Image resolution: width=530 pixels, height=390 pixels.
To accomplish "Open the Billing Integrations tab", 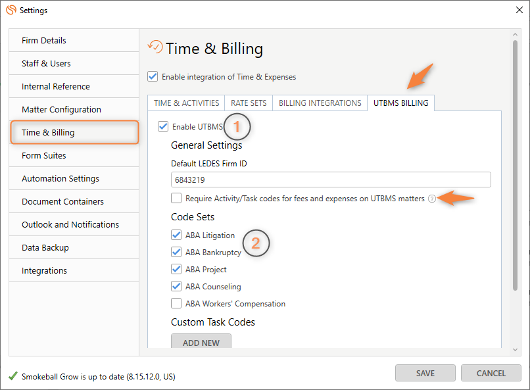I will (320, 103).
